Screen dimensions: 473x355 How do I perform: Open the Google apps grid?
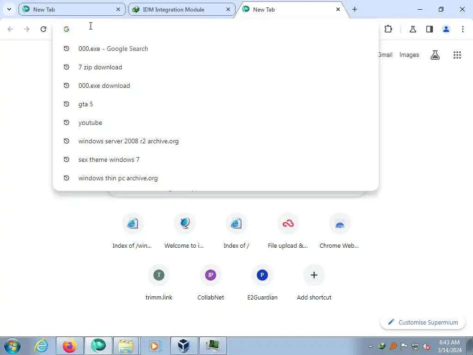[457, 55]
